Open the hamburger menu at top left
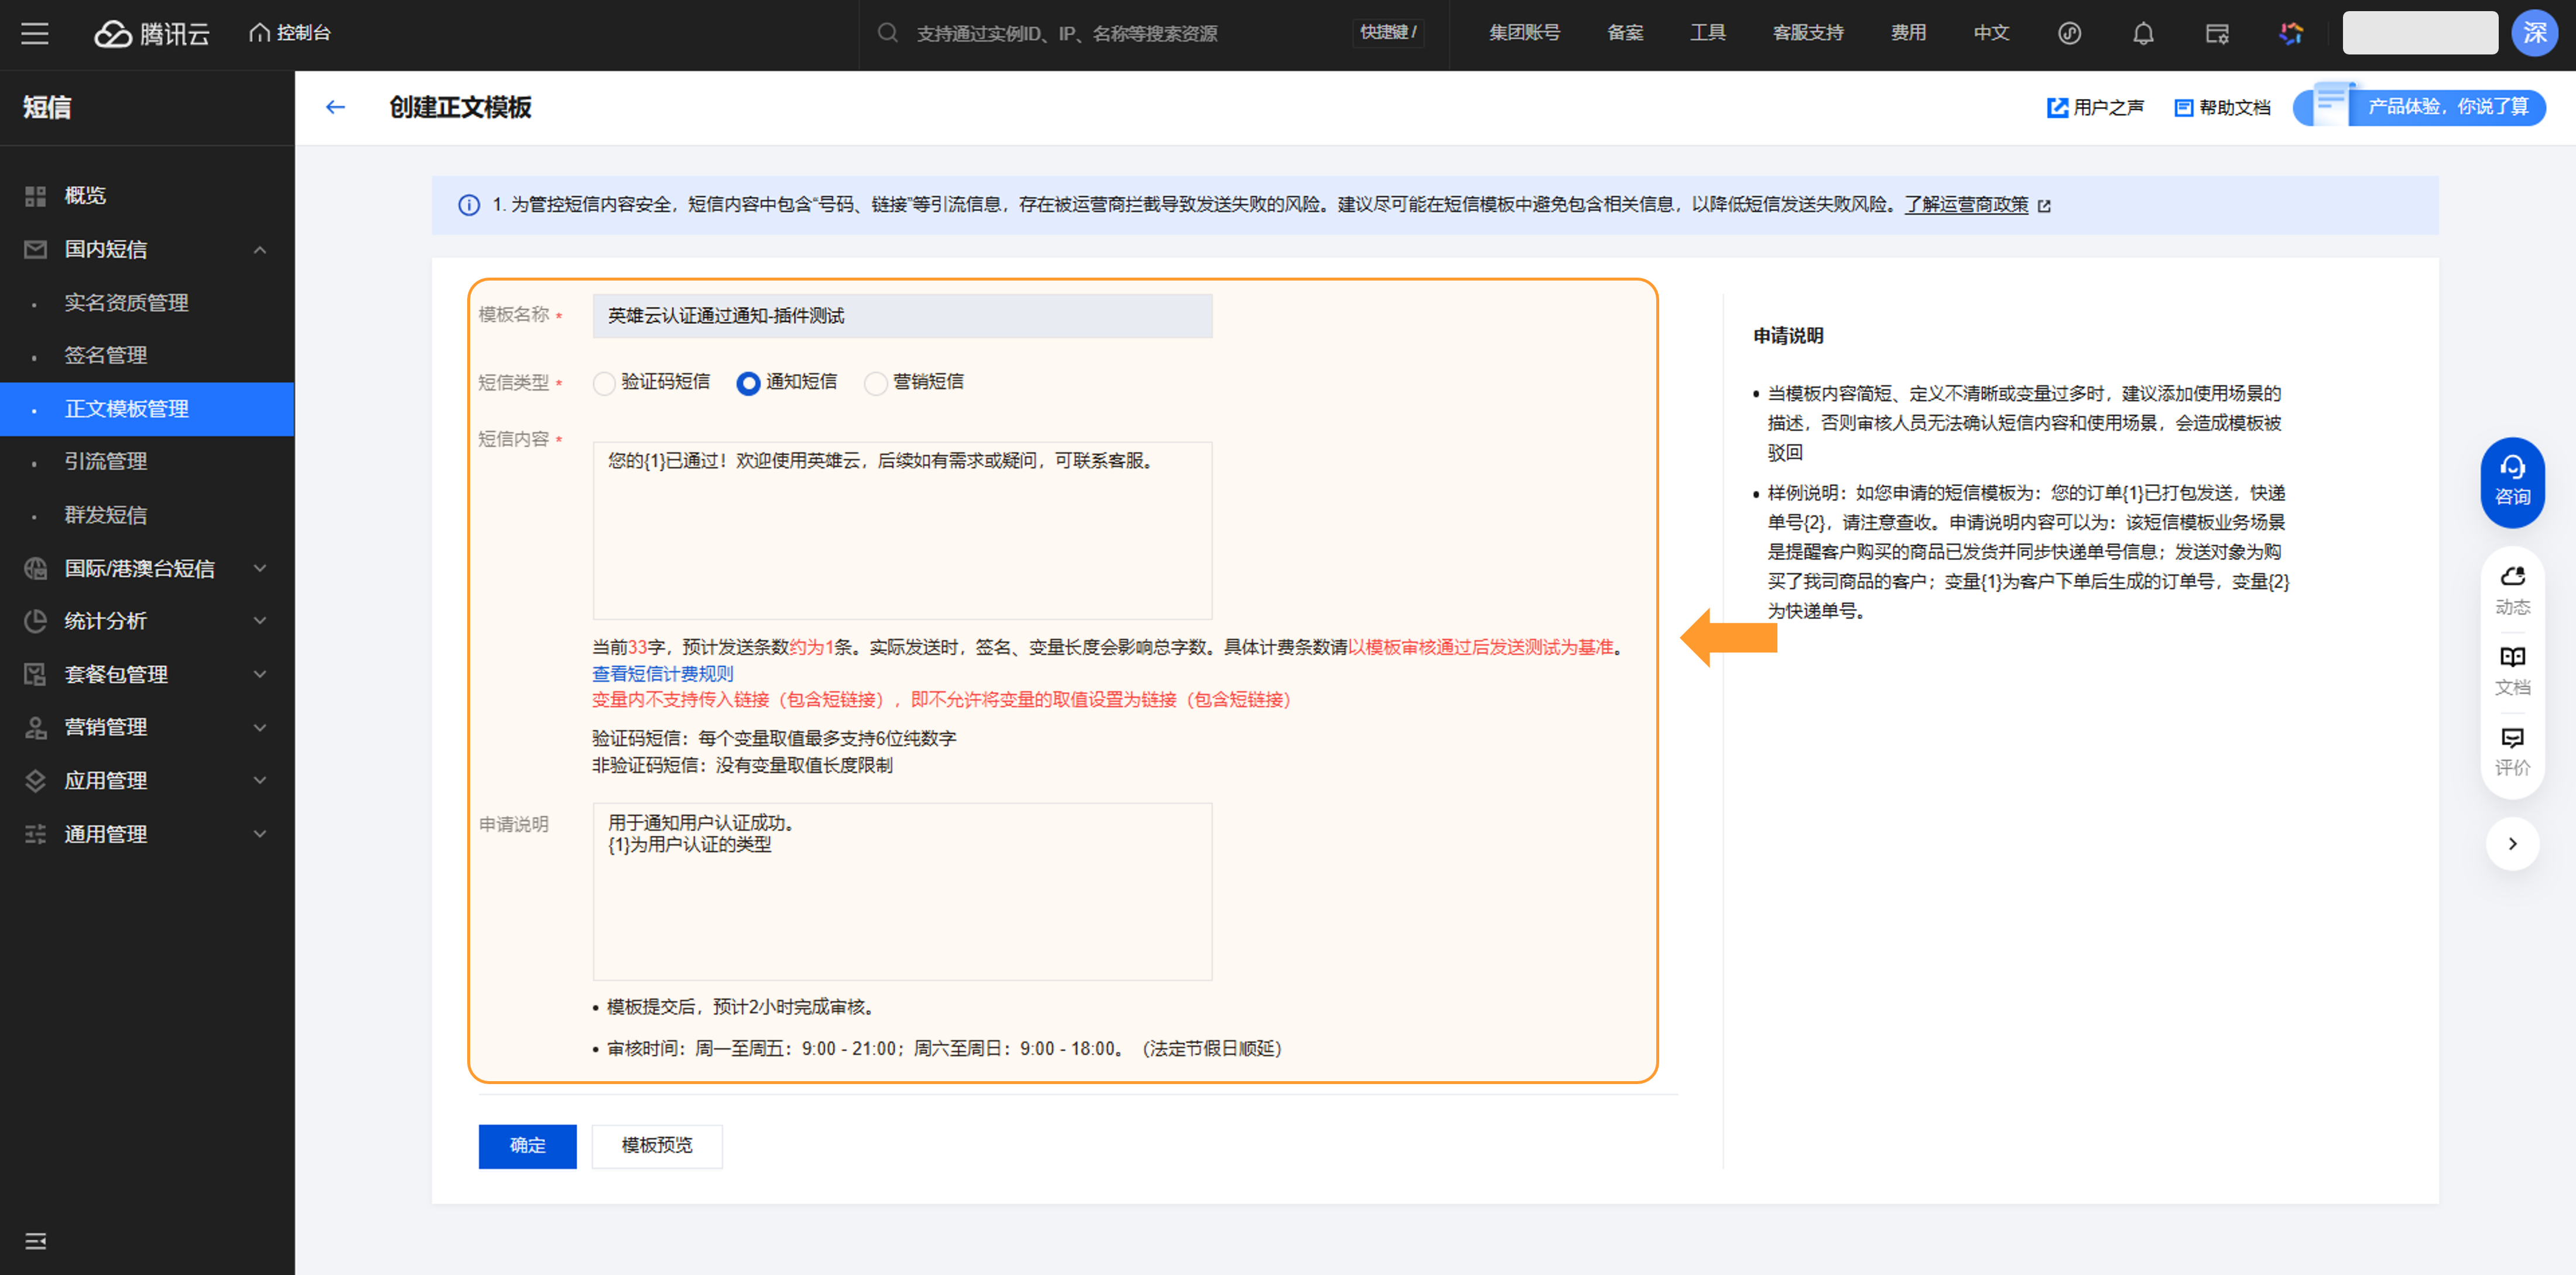 coord(35,33)
